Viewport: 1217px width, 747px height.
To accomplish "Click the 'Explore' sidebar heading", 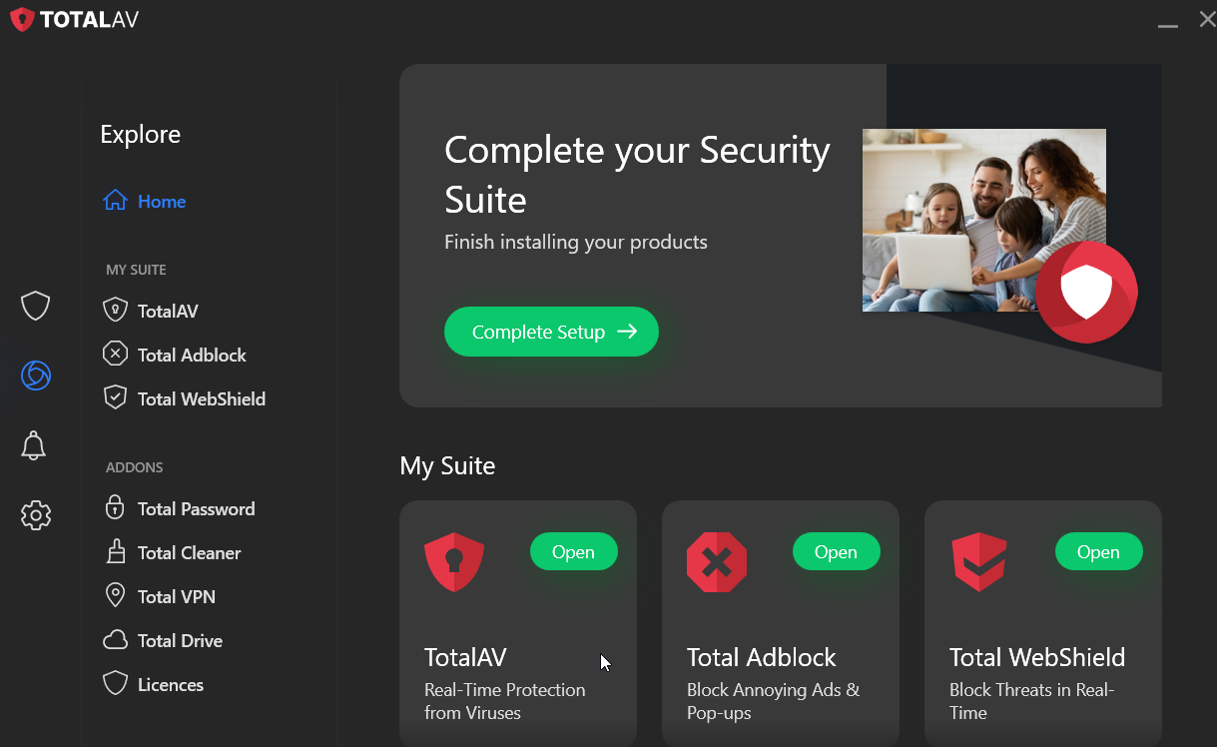I will [141, 134].
